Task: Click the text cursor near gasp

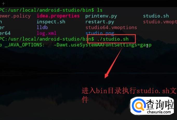Action: coord(147,46)
